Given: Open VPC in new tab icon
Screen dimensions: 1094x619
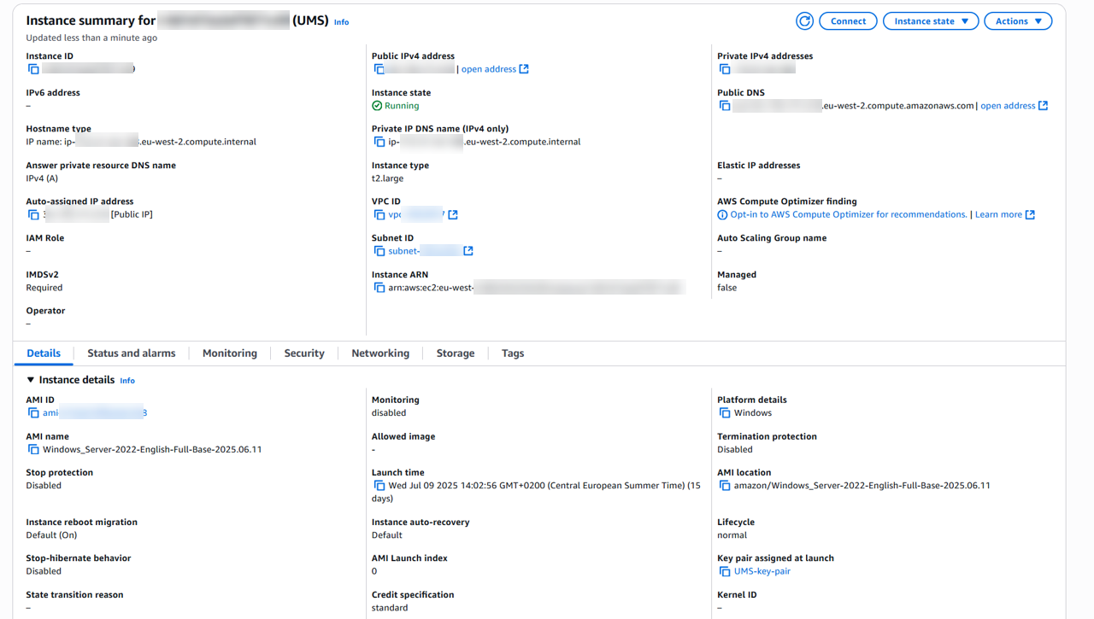Looking at the screenshot, I should [453, 215].
